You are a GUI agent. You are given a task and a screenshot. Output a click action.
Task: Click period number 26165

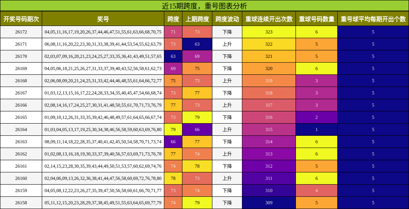click(21, 117)
